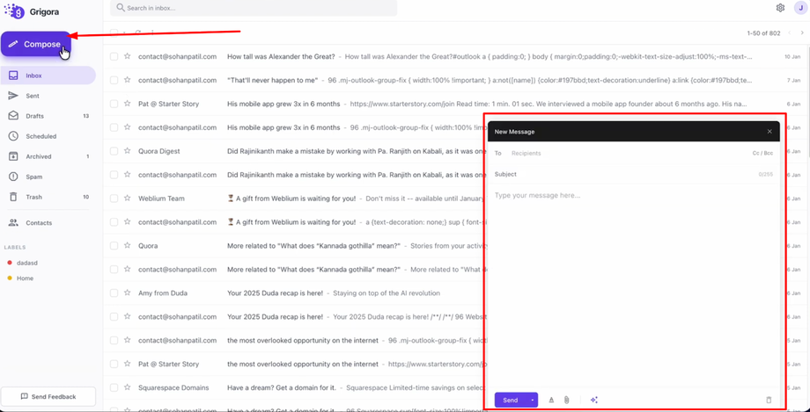810x412 pixels.
Task: Open the Send options dropdown arrow
Action: tap(532, 400)
